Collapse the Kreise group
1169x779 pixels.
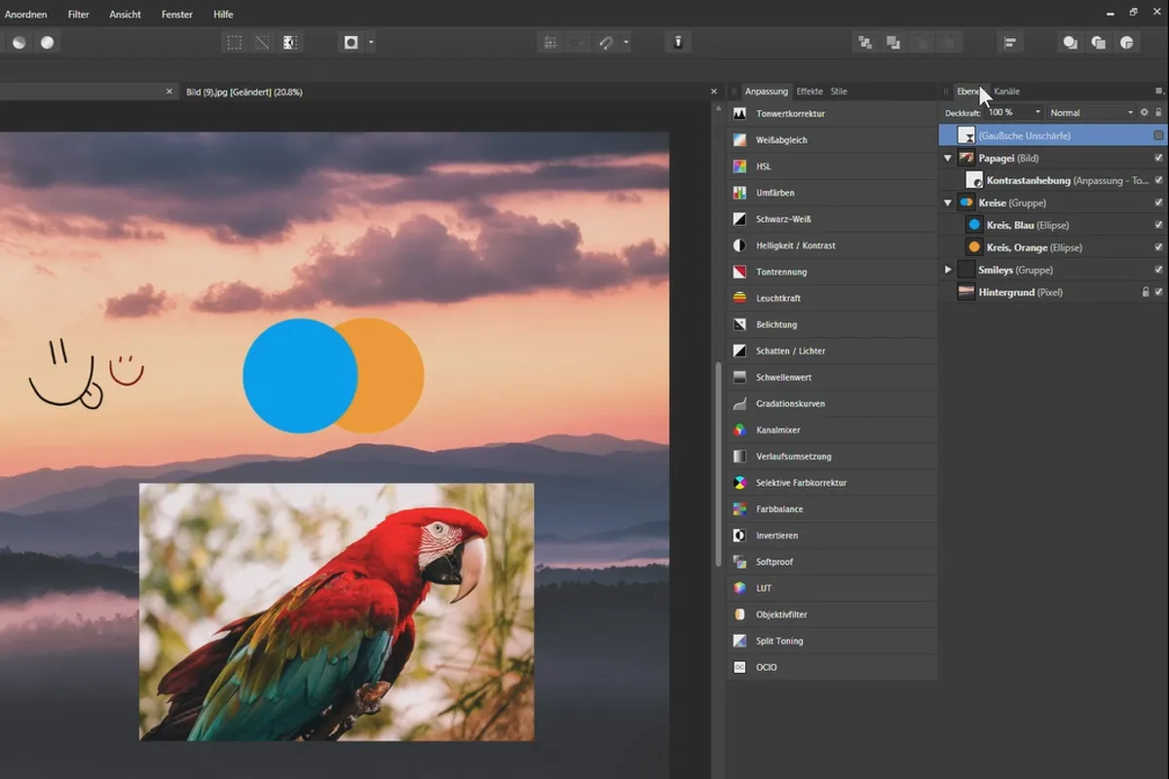[948, 203]
